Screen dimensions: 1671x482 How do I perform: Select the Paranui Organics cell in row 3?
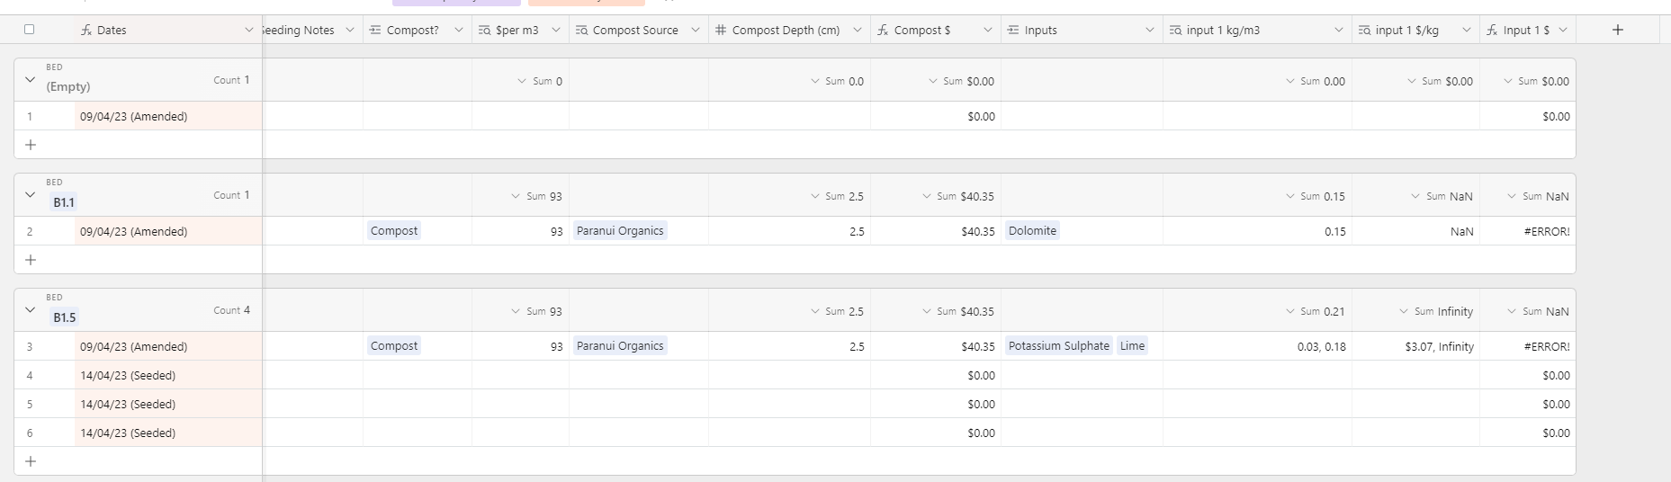tap(639, 346)
